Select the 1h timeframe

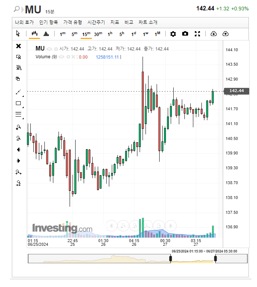pyautogui.click(x=110, y=34)
